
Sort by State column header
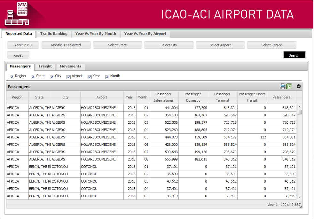coord(39,97)
